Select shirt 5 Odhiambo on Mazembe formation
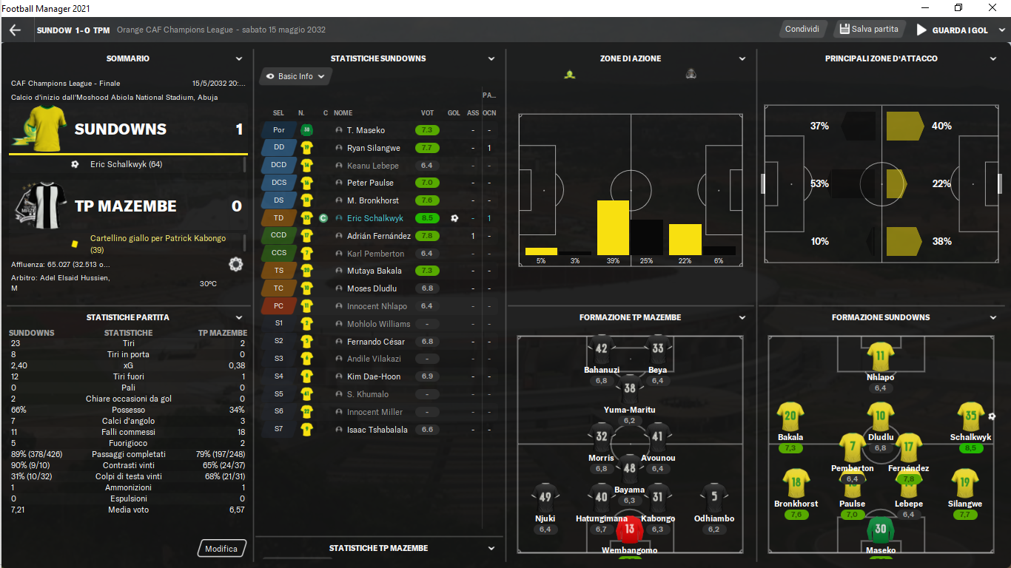Viewport: 1011px width, 568px height. (x=714, y=497)
